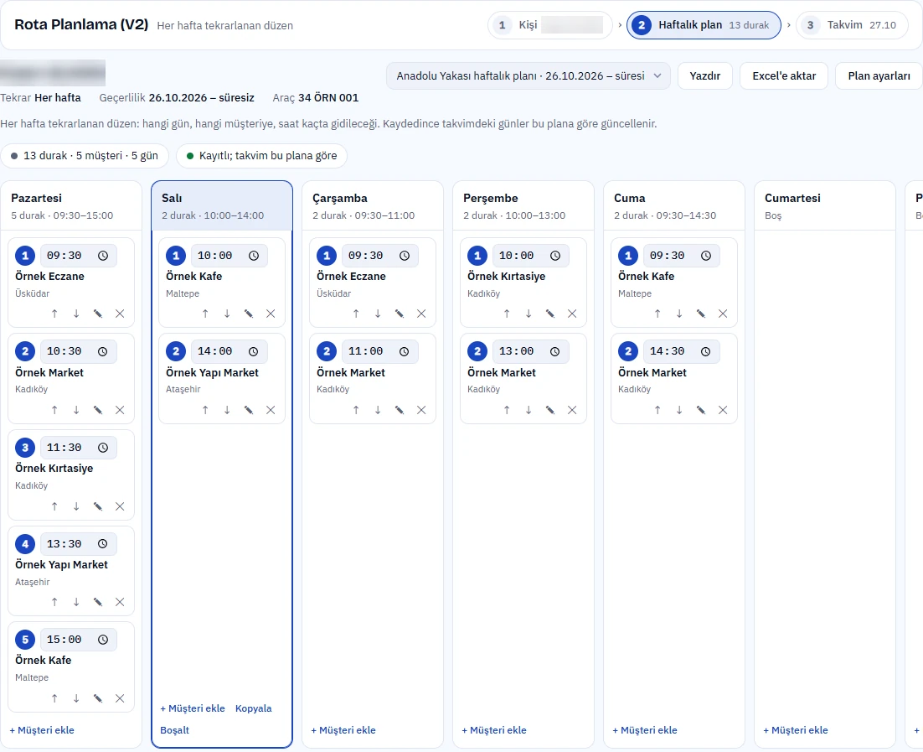Switch to step 3 Takvim
The height and width of the screenshot is (752, 923).
tap(852, 25)
